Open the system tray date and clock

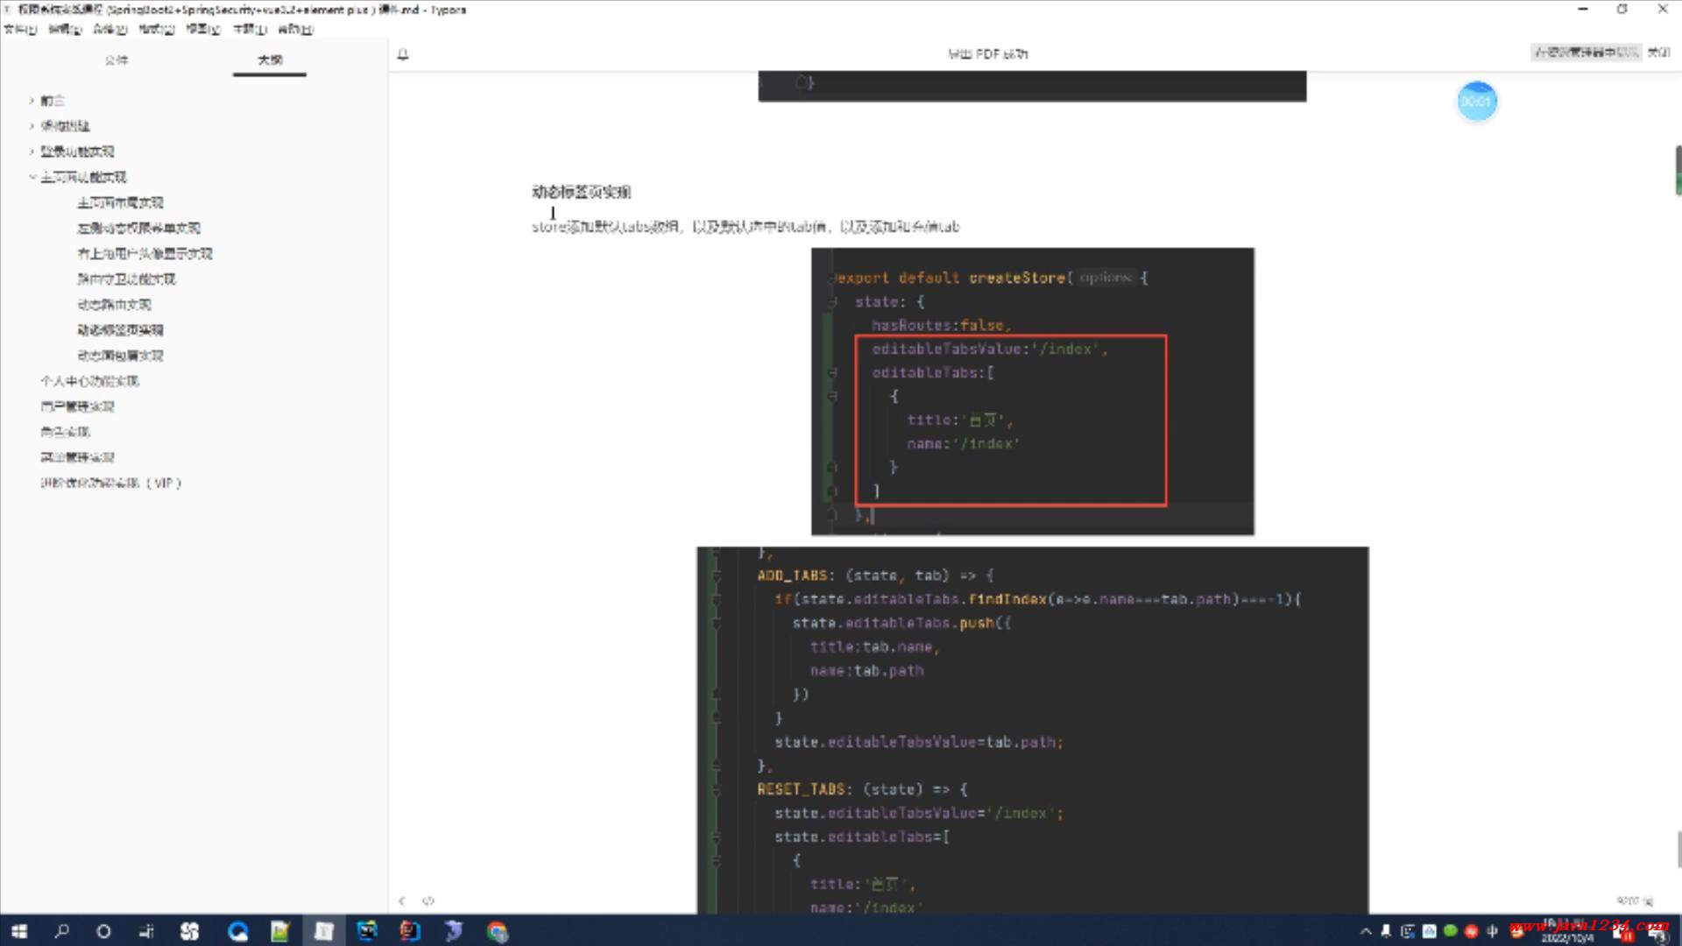[x=1568, y=931]
